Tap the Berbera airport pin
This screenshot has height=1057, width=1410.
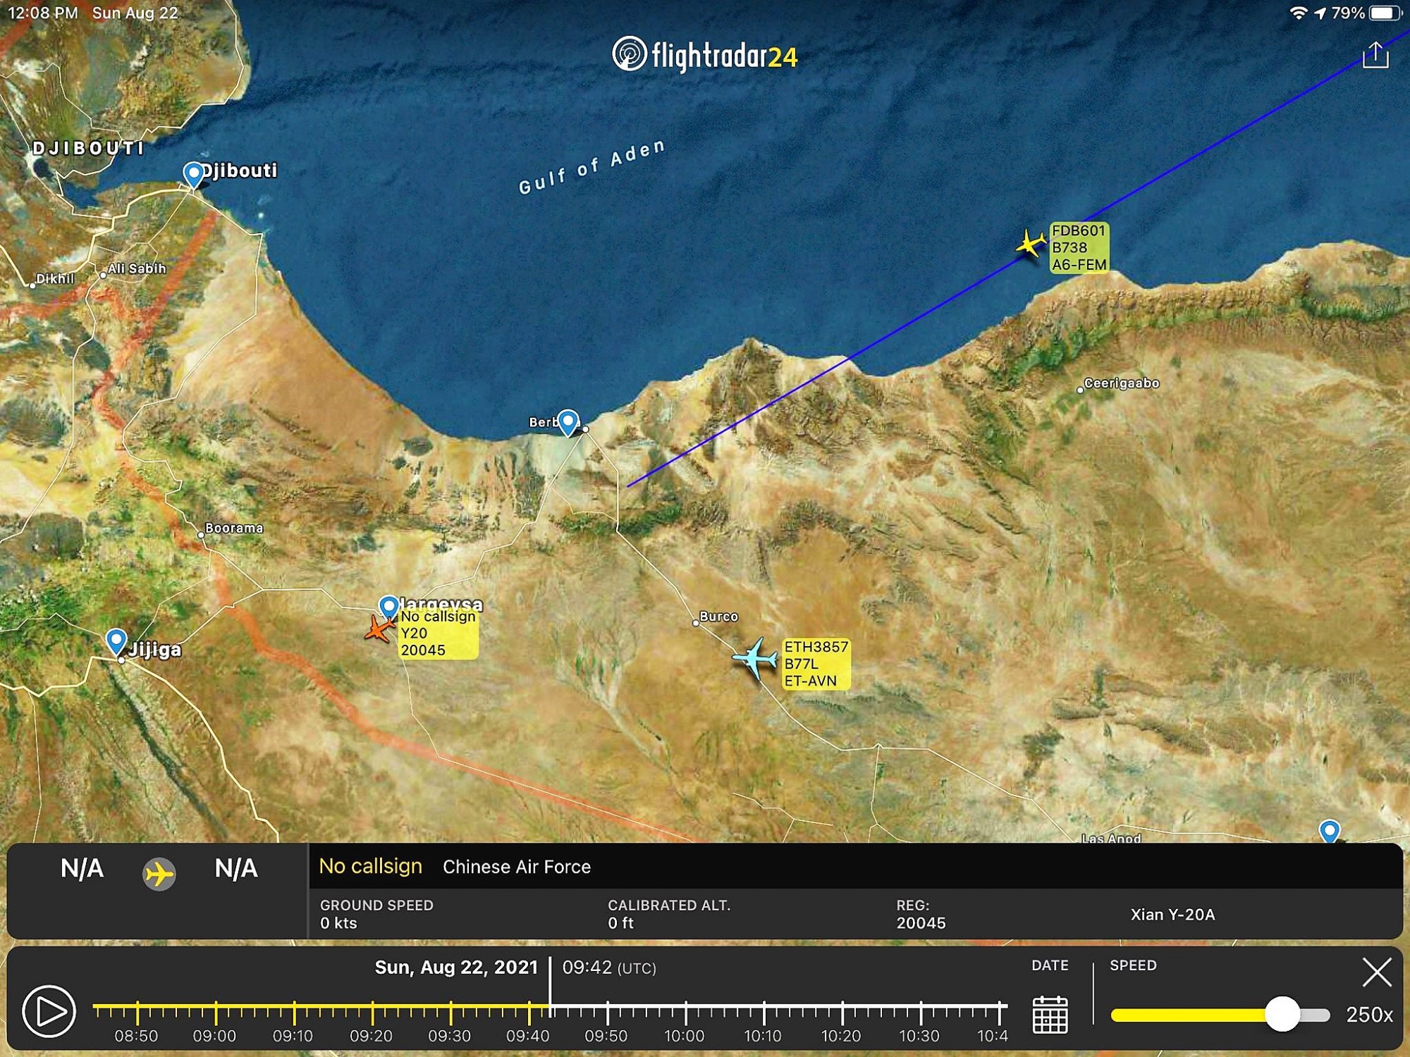(x=568, y=423)
